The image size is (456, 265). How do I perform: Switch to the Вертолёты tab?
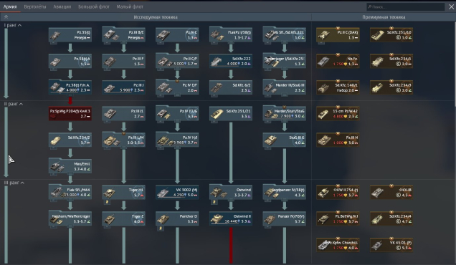[35, 6]
